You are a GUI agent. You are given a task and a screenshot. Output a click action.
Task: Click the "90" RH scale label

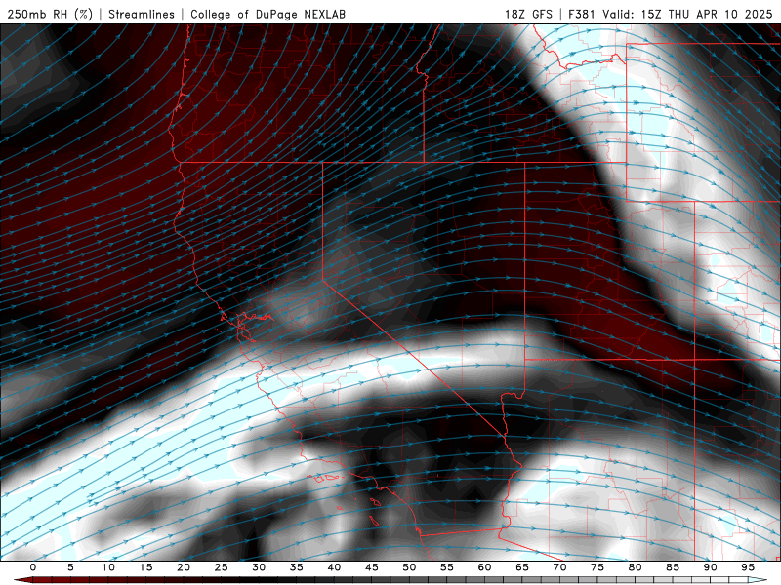point(710,567)
